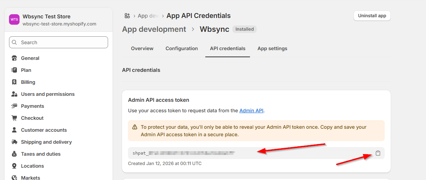Viewport: 426px width, 180px height.
Task: Copy the Admin API access token
Action: [378, 153]
